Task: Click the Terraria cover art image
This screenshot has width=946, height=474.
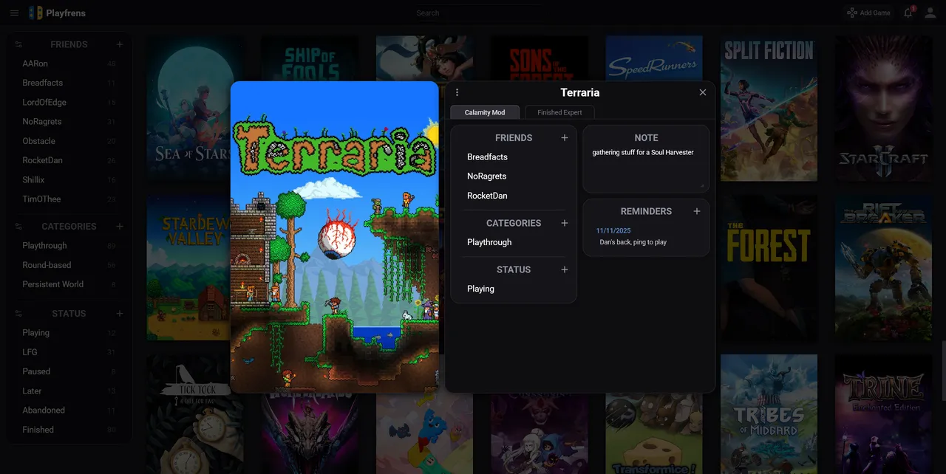Action: point(335,237)
